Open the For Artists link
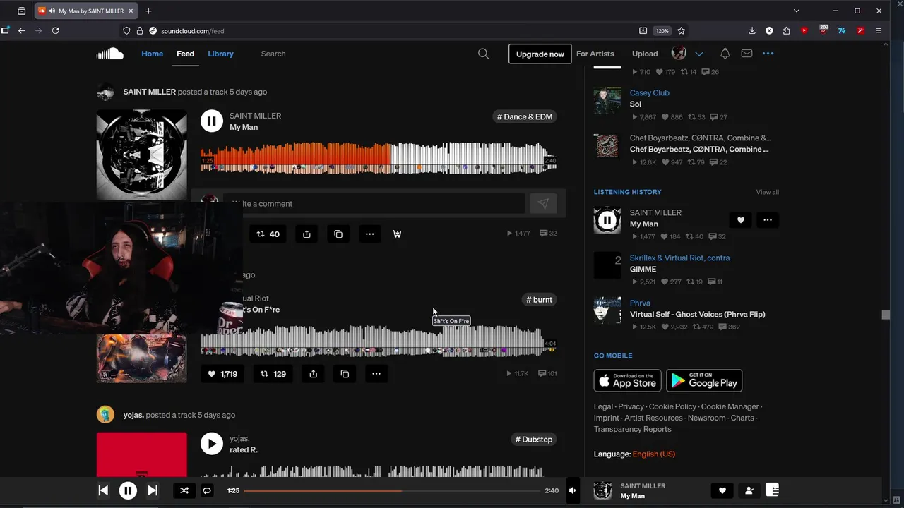The width and height of the screenshot is (904, 508). click(595, 54)
